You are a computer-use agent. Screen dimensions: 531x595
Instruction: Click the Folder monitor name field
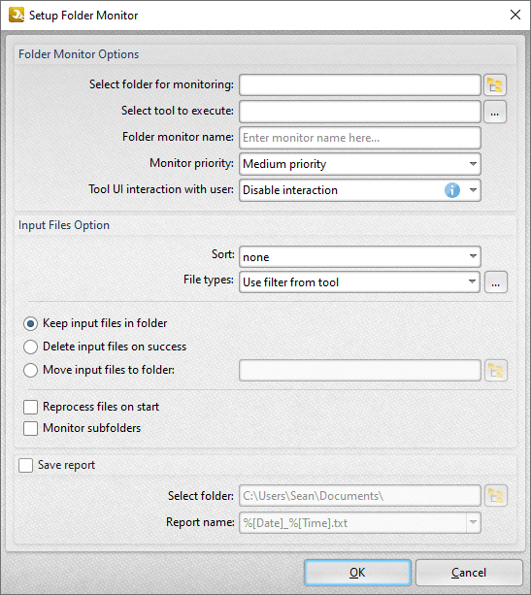pyautogui.click(x=360, y=138)
